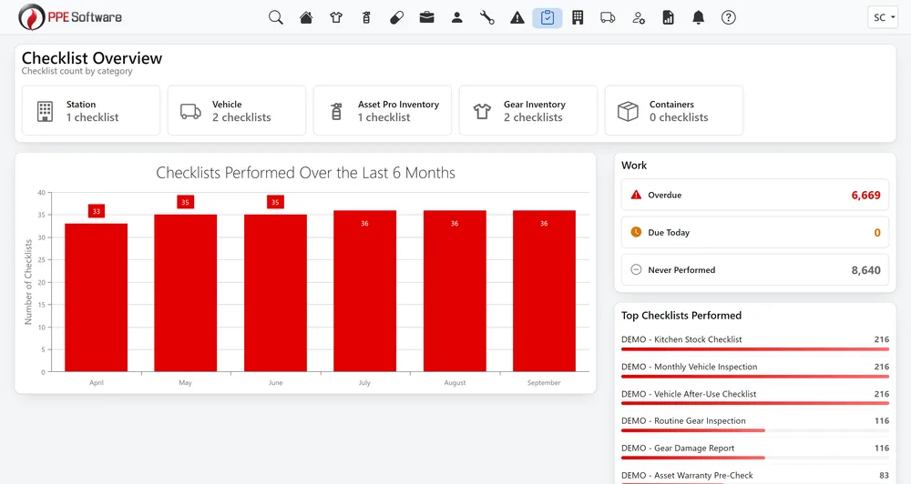Viewport: 911px width, 484px height.
Task: Click the user settings gear icon
Action: pyautogui.click(x=639, y=18)
